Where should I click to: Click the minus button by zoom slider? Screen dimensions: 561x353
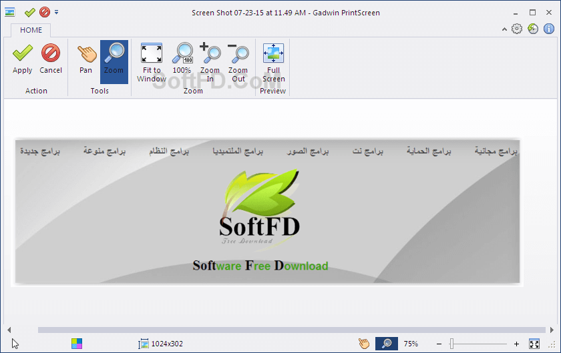[x=439, y=344]
